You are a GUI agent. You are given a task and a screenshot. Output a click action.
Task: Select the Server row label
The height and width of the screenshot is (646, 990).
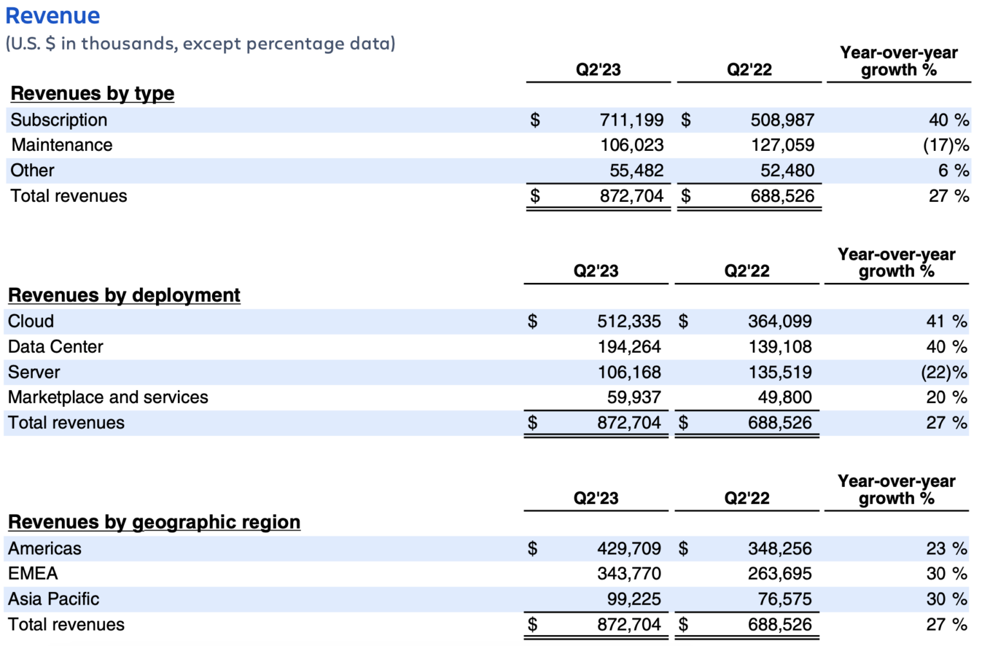(x=34, y=372)
